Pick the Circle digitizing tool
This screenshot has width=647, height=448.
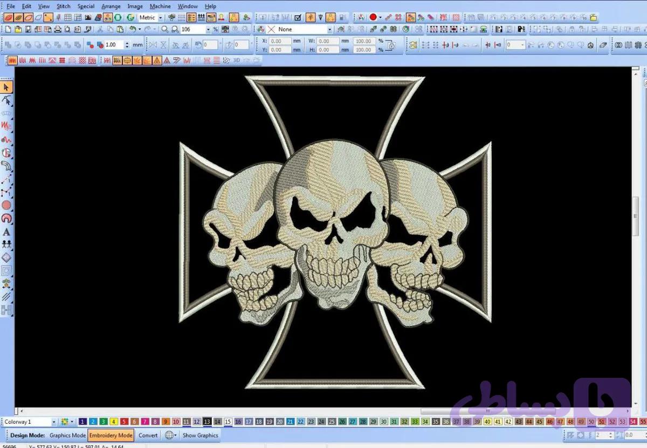point(6,205)
